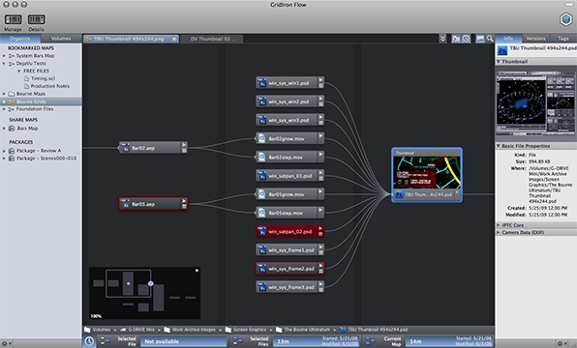Image resolution: width=577 pixels, height=348 pixels.
Task: Expand the arrow on Bar02step.mov node
Action: coord(320,155)
